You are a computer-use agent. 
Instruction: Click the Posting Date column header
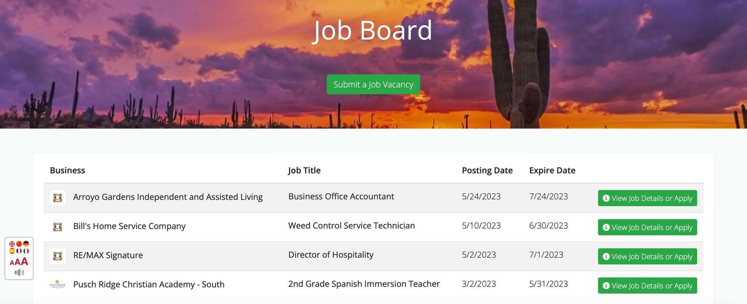tap(487, 170)
